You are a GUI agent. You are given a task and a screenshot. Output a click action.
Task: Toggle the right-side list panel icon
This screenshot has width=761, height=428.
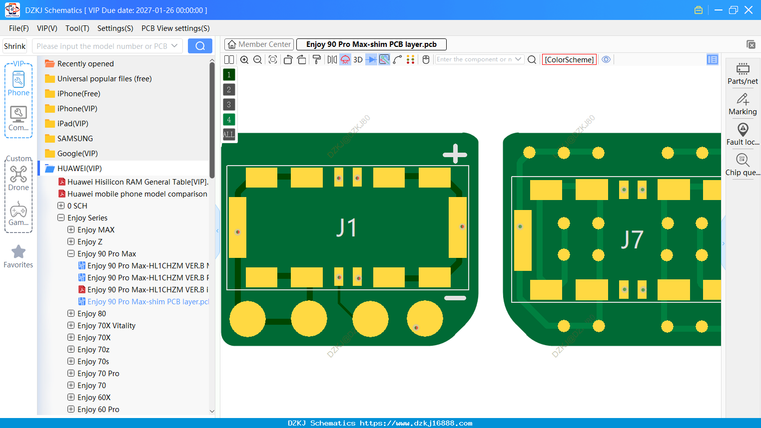click(x=713, y=60)
